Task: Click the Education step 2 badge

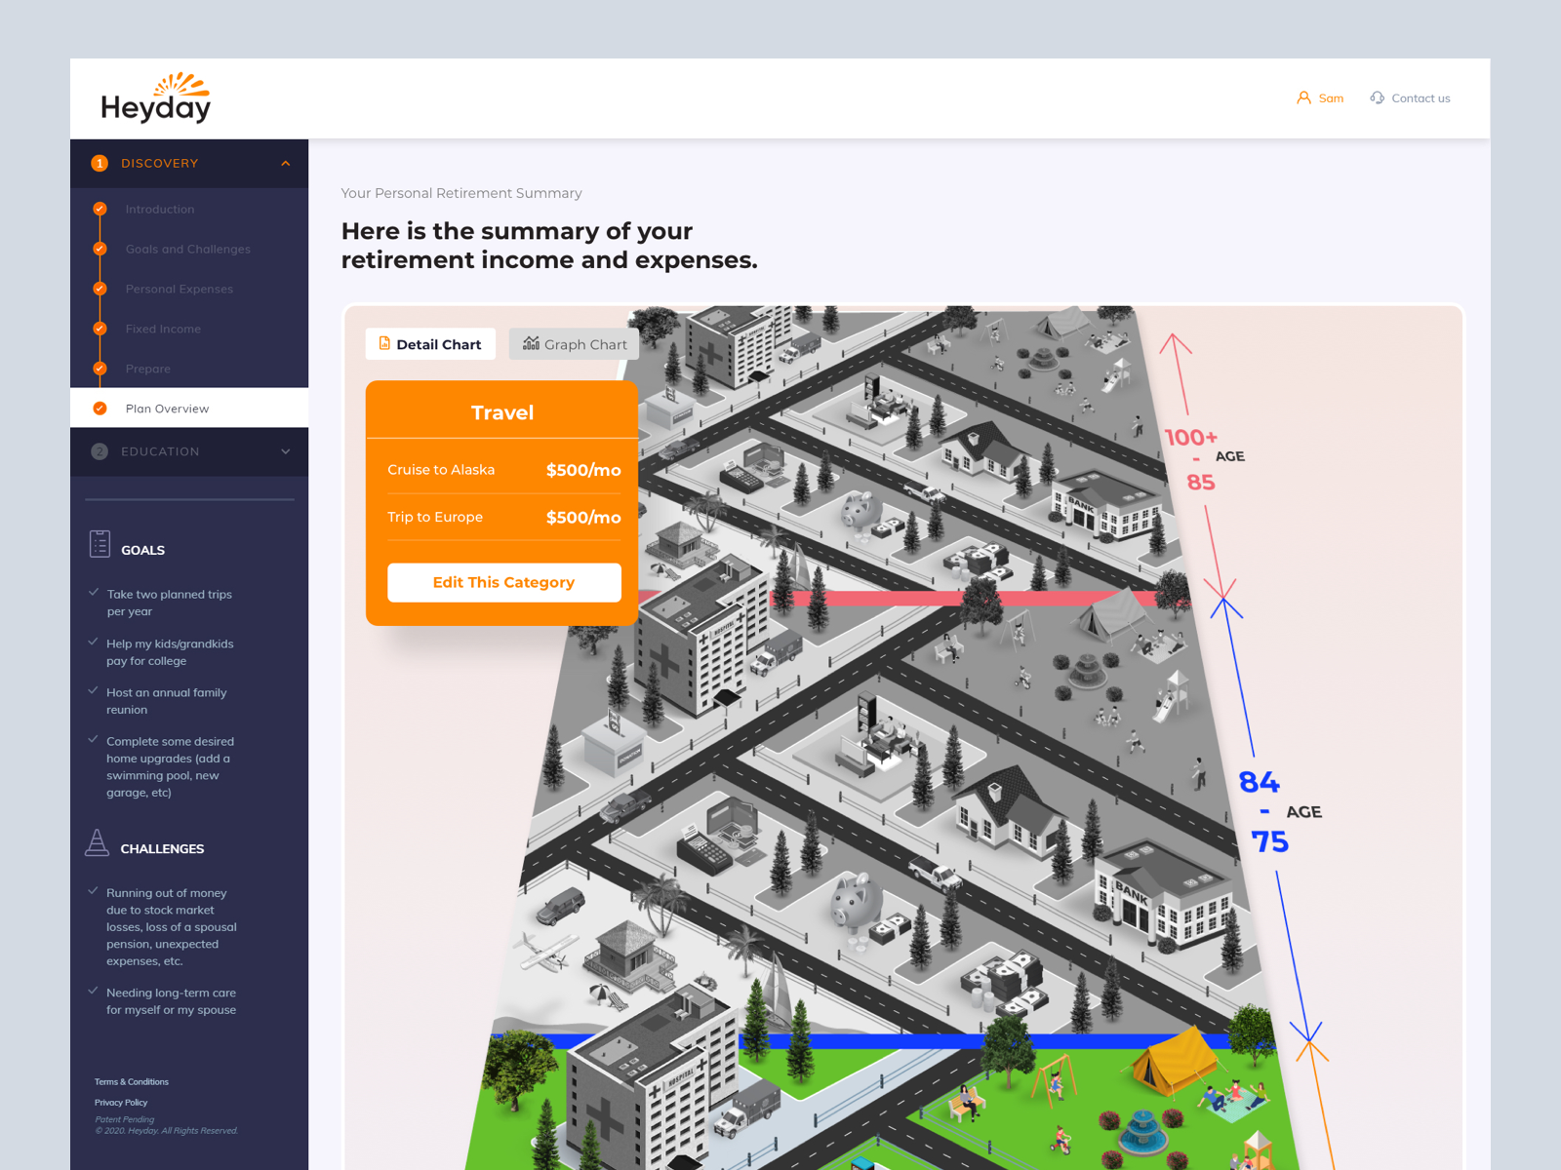Action: click(100, 451)
